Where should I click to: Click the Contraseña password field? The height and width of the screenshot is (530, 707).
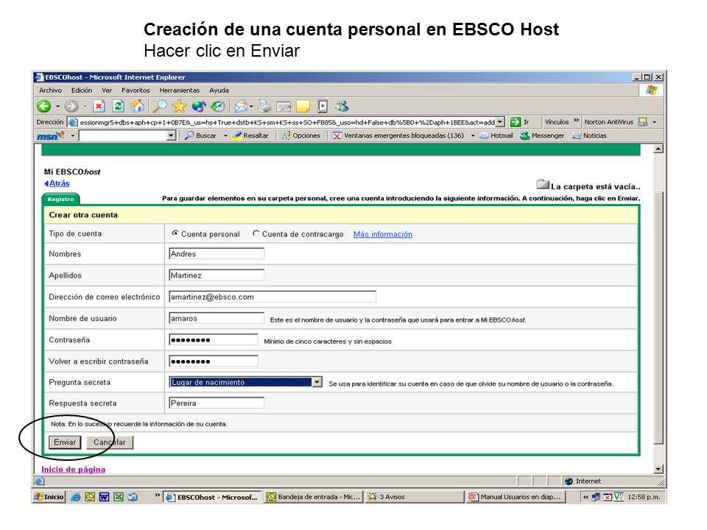[214, 340]
